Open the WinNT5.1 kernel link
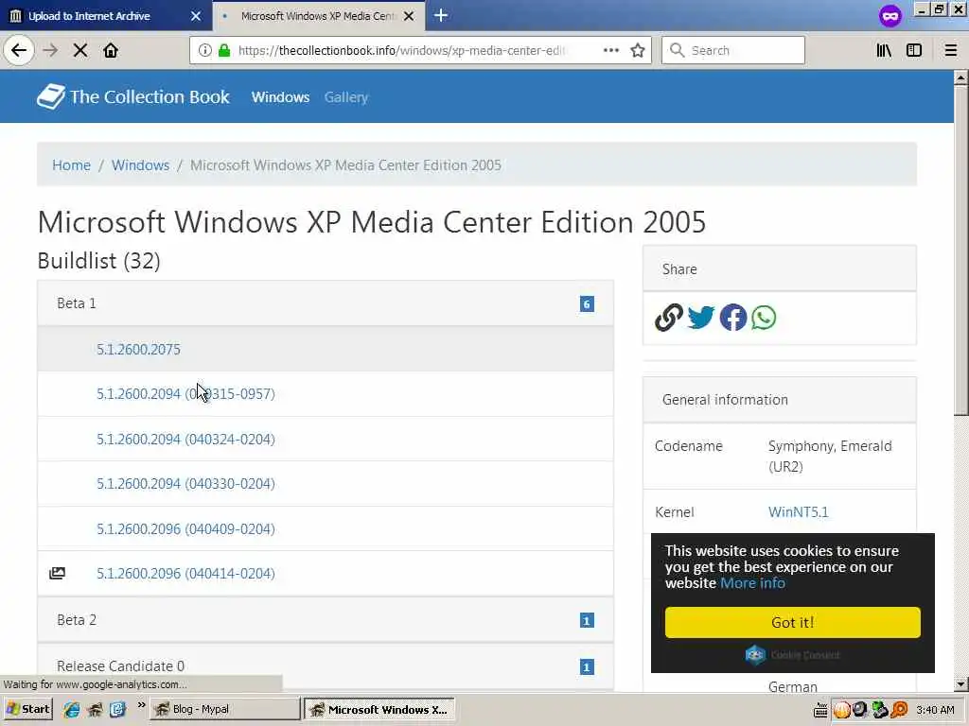The image size is (969, 726). [799, 511]
